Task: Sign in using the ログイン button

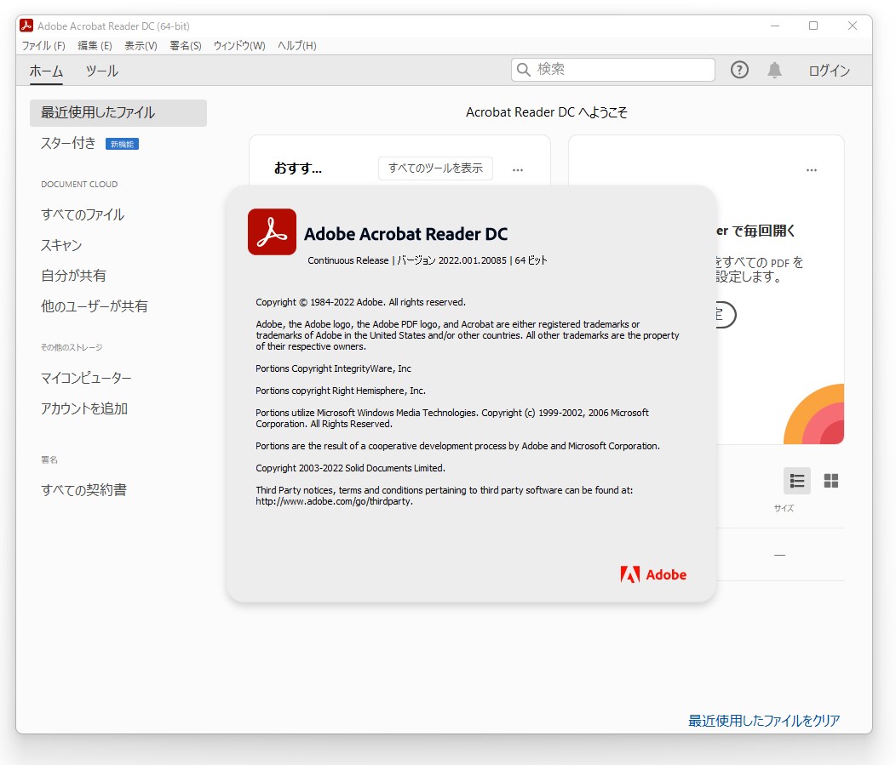Action: tap(828, 71)
